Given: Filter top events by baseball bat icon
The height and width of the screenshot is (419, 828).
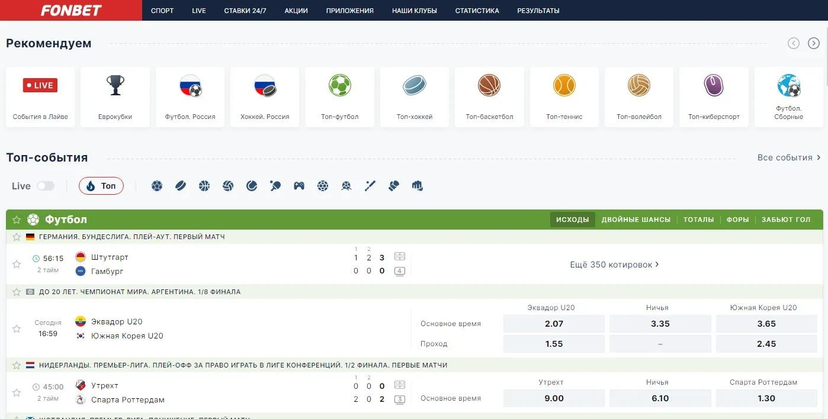Looking at the screenshot, I should tap(370, 186).
